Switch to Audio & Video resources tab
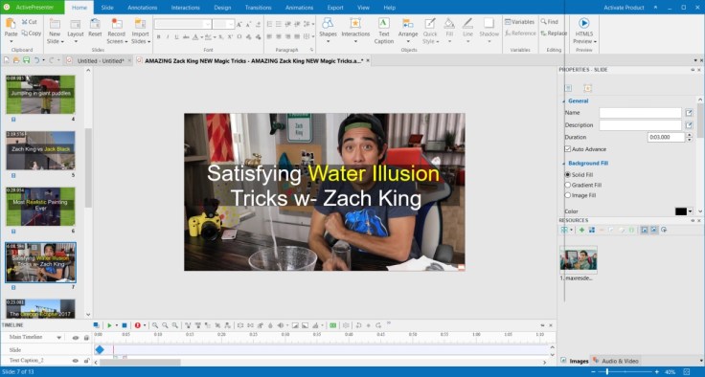Viewport: 705px width, 377px height. [x=616, y=361]
